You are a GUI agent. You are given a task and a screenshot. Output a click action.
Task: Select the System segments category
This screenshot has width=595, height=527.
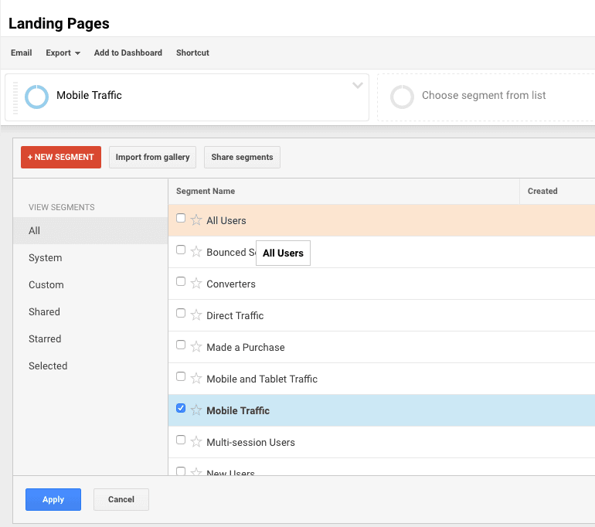tap(46, 258)
